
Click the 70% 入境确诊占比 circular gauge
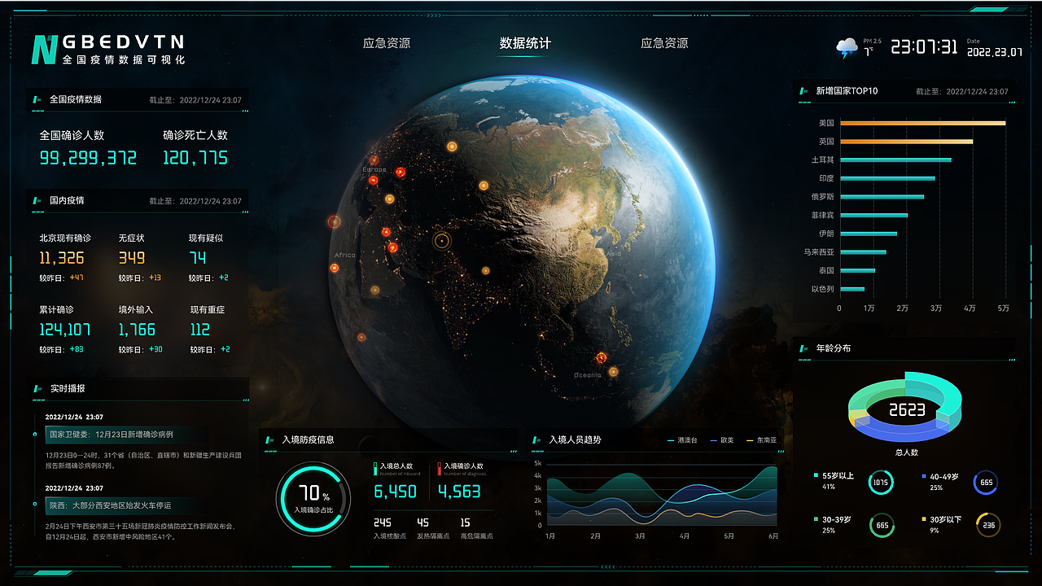tap(313, 498)
